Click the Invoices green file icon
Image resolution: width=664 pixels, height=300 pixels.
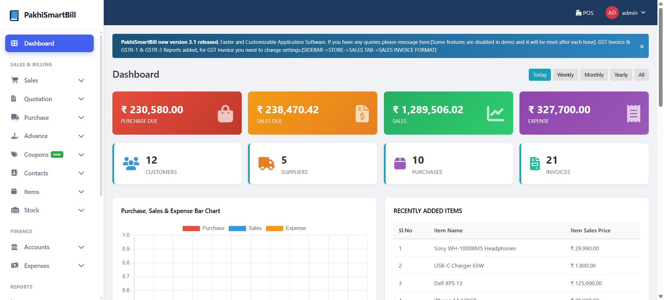[535, 163]
